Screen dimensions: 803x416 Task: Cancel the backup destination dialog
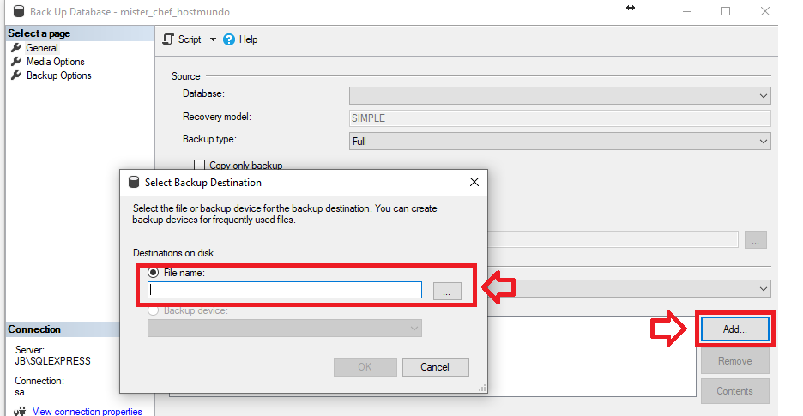[x=435, y=367]
